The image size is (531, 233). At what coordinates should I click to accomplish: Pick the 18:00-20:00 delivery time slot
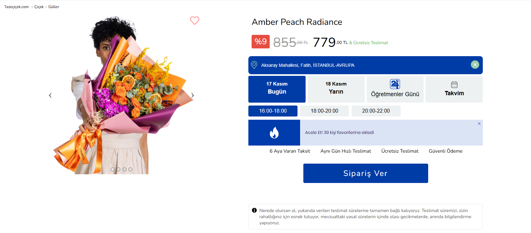click(x=324, y=111)
